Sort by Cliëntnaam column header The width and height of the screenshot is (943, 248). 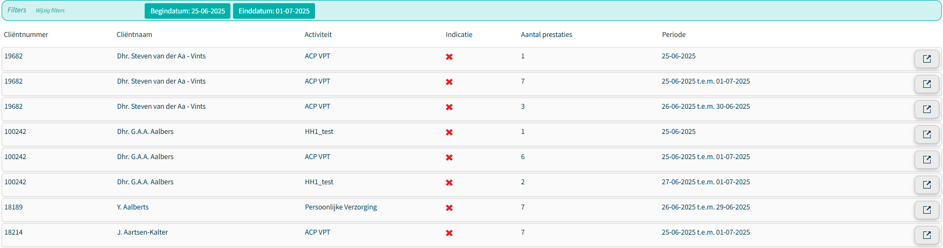(134, 35)
